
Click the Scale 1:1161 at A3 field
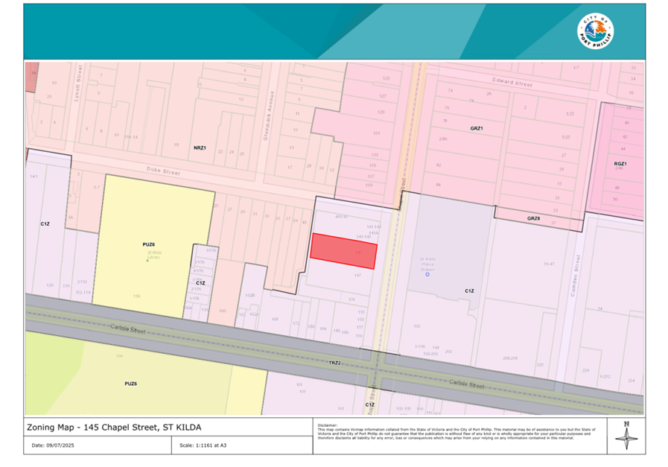[206, 445]
